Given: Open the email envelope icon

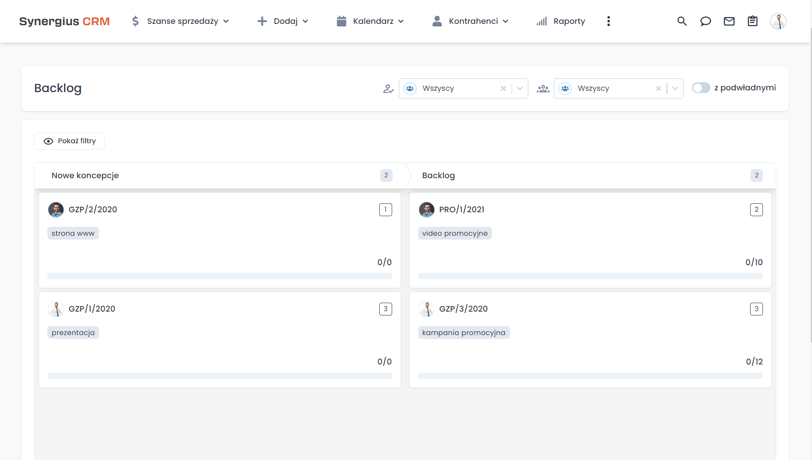Looking at the screenshot, I should [x=729, y=20].
